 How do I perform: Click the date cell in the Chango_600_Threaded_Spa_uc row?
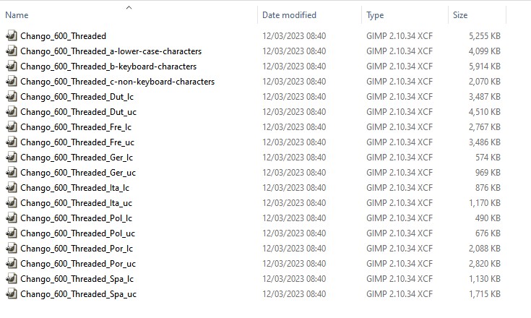(x=294, y=294)
